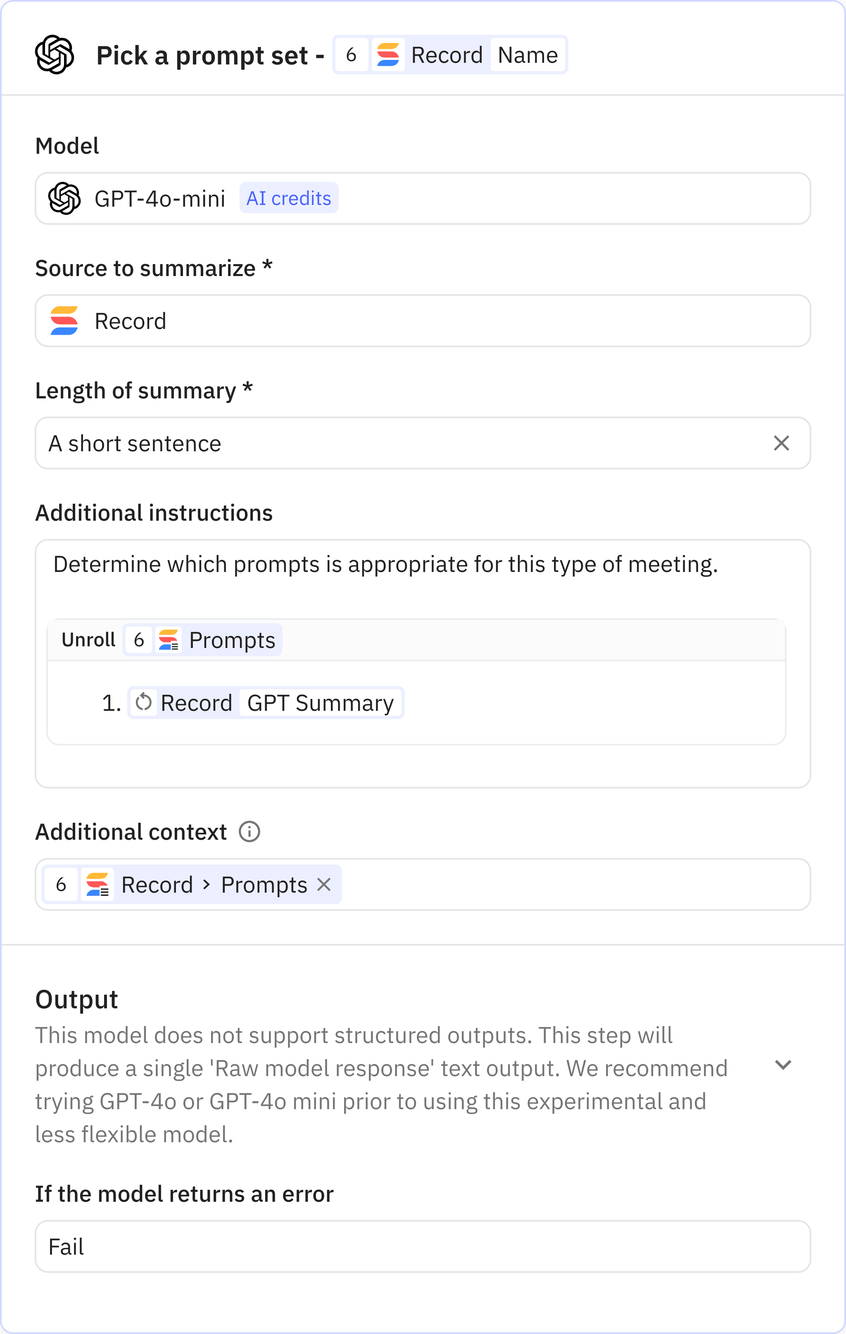This screenshot has width=846, height=1334.
Task: Click the AI credits badge
Action: click(x=289, y=198)
